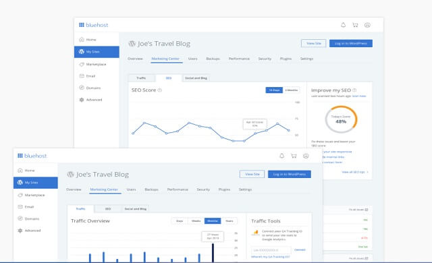This screenshot has height=263, width=432.
Task: Click the tallest dark bar in Traffic Overview chart
Action: coord(213,252)
